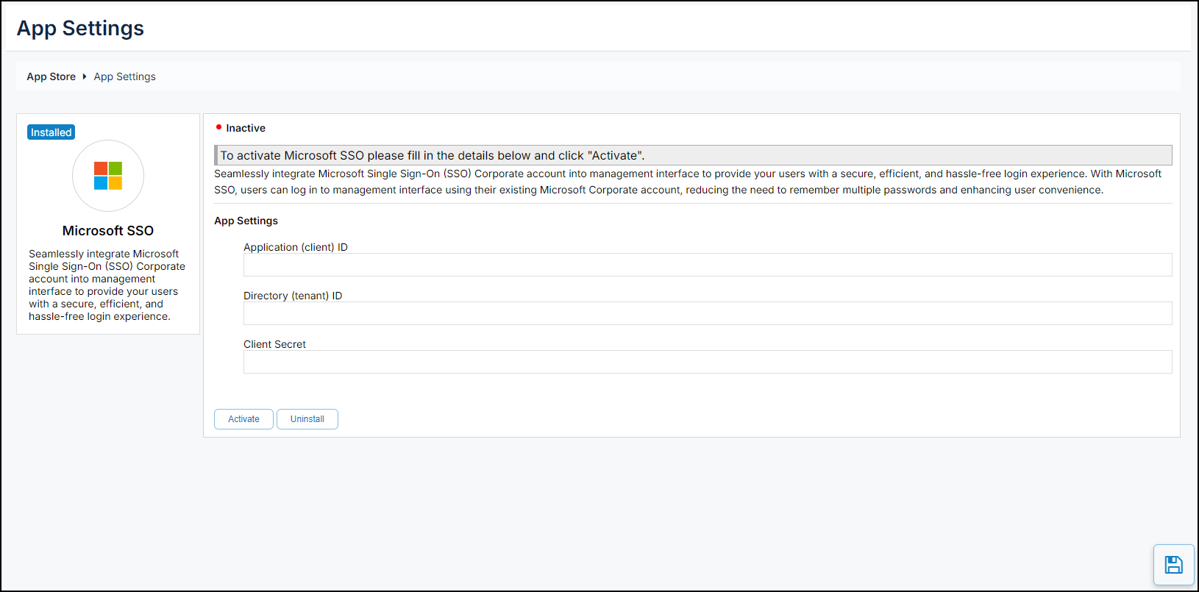Click the Application (client) ID label
The image size is (1199, 592).
[295, 247]
